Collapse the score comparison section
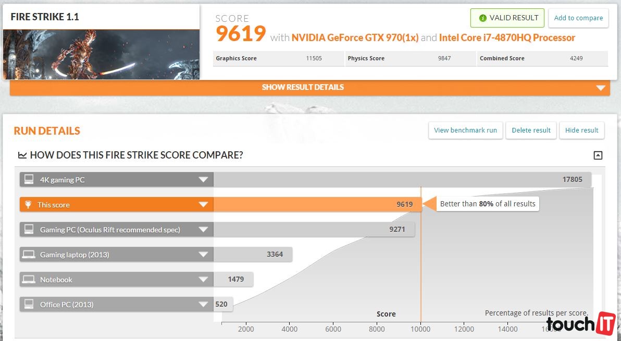The width and height of the screenshot is (621, 341). tap(598, 155)
